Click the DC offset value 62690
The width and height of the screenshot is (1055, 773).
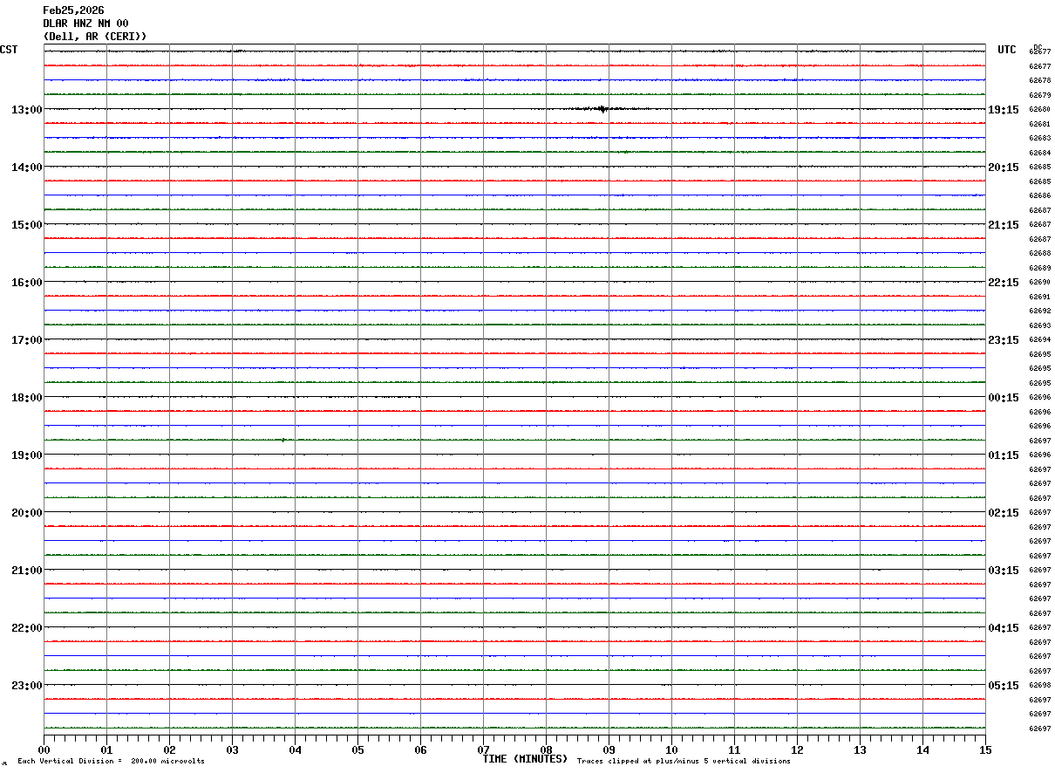[1039, 283]
